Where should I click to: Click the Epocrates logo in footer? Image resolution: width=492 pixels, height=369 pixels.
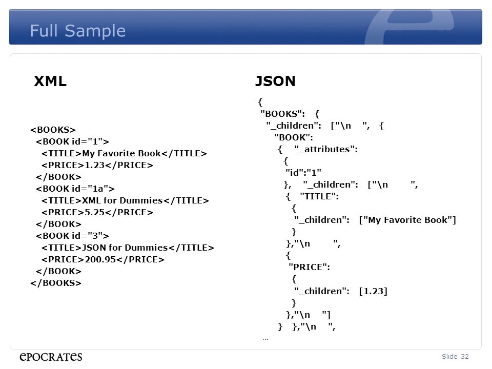[51, 357]
